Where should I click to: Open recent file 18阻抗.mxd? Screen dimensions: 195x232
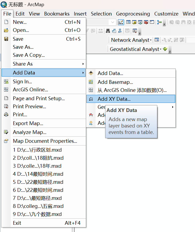[x=44, y=158]
